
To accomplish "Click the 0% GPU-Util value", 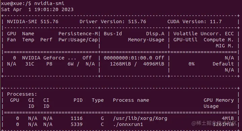I will [191, 64].
